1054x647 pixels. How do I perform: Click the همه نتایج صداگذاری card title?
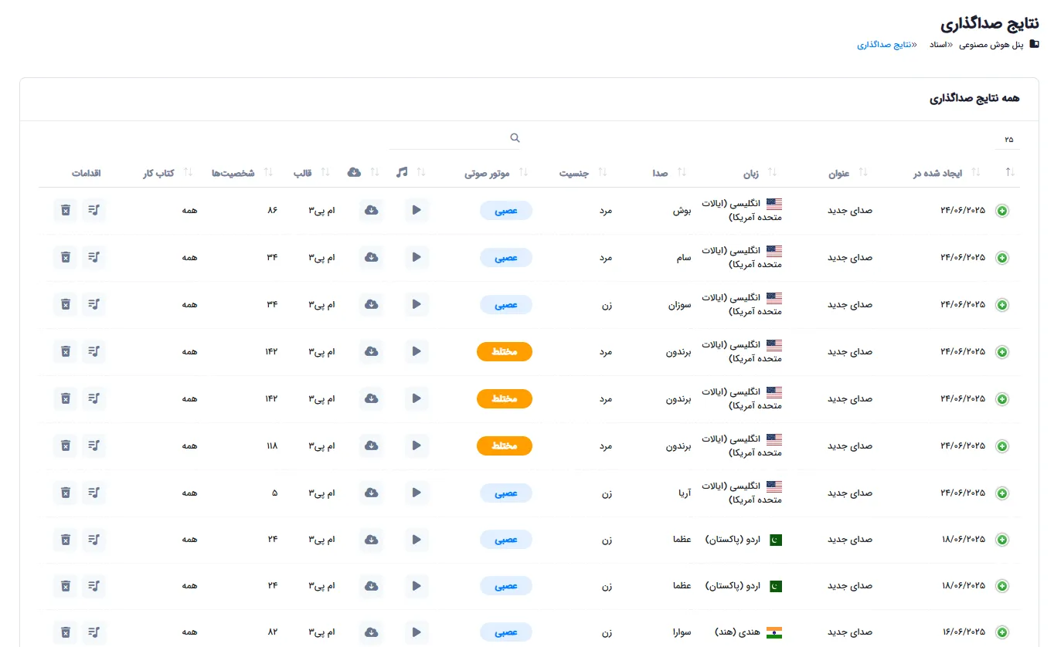[974, 99]
